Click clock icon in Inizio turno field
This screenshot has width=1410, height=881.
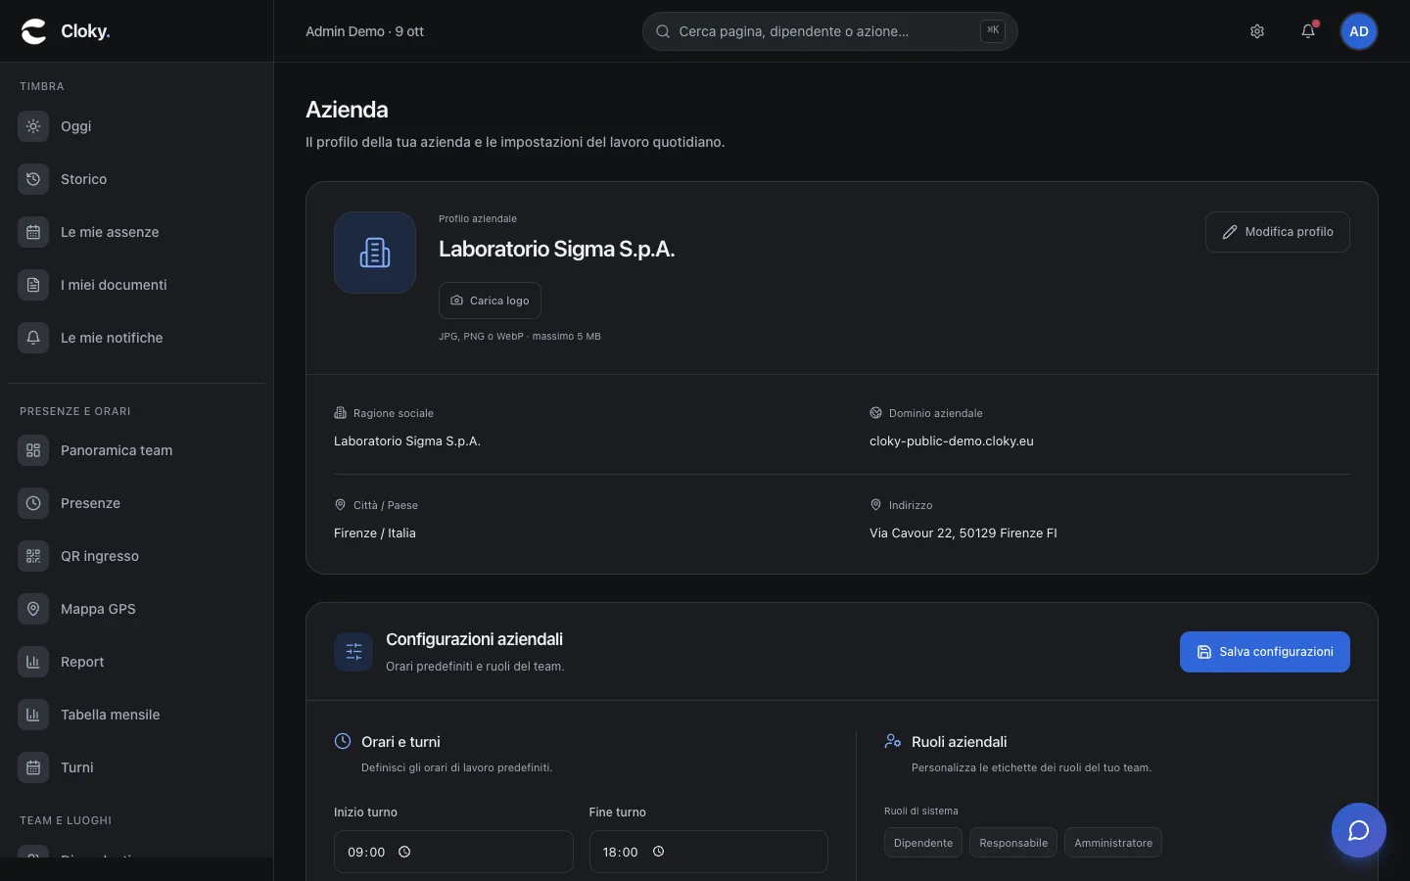pos(404,852)
